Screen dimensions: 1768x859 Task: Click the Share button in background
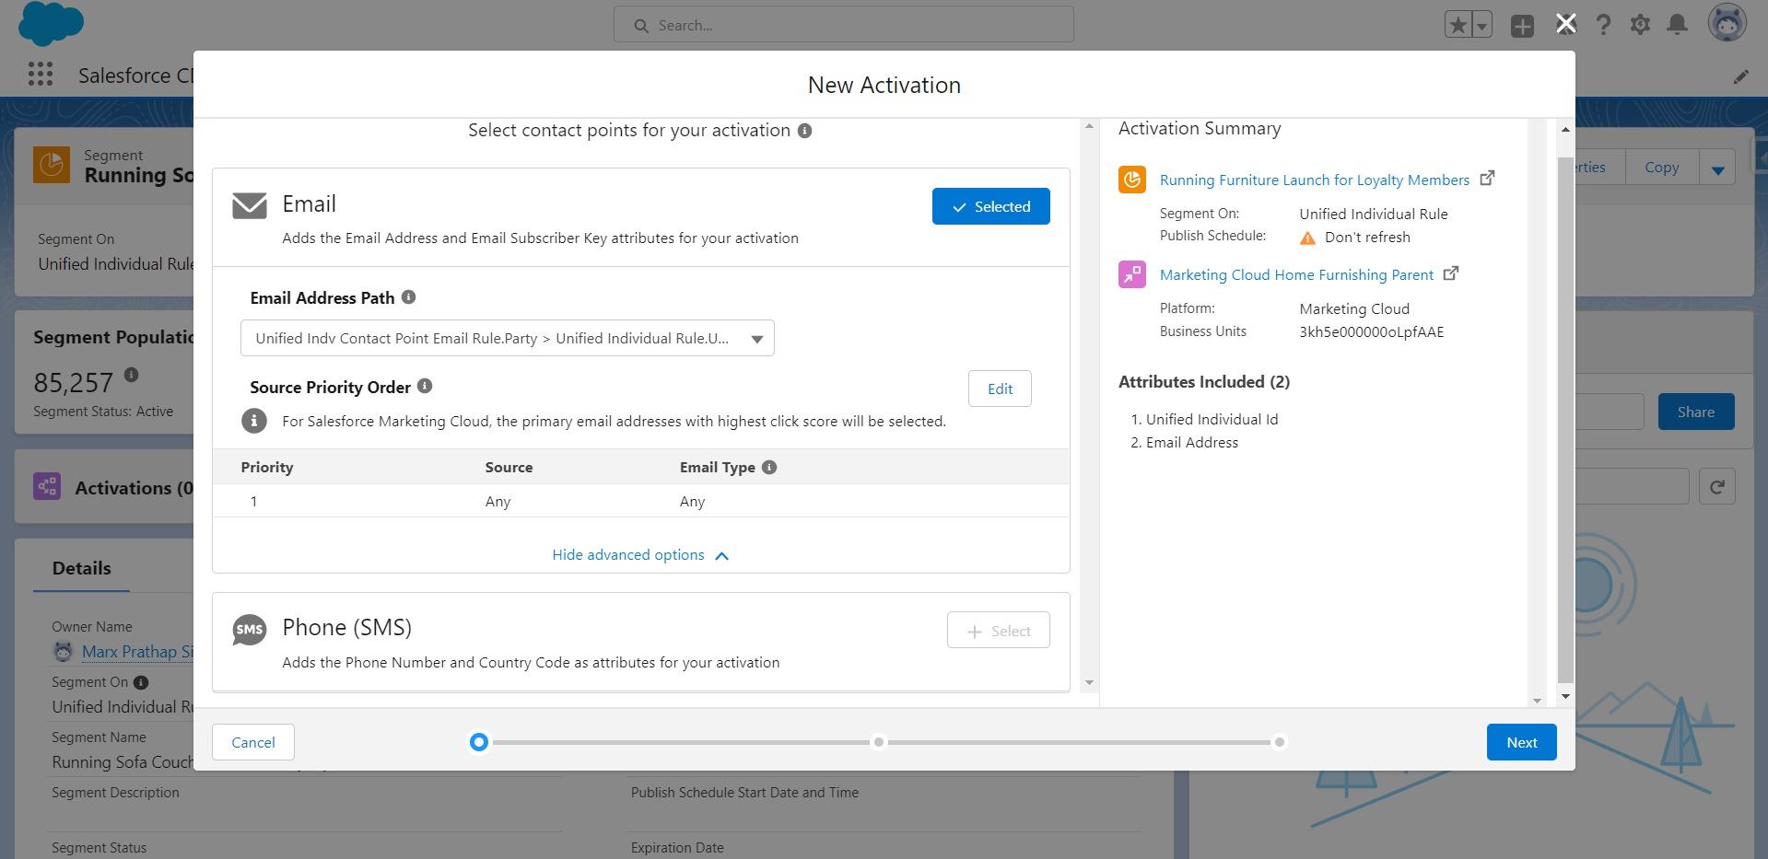(x=1695, y=412)
